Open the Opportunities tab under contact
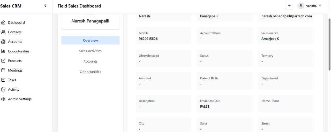The height and width of the screenshot is (132, 331). 90,72
